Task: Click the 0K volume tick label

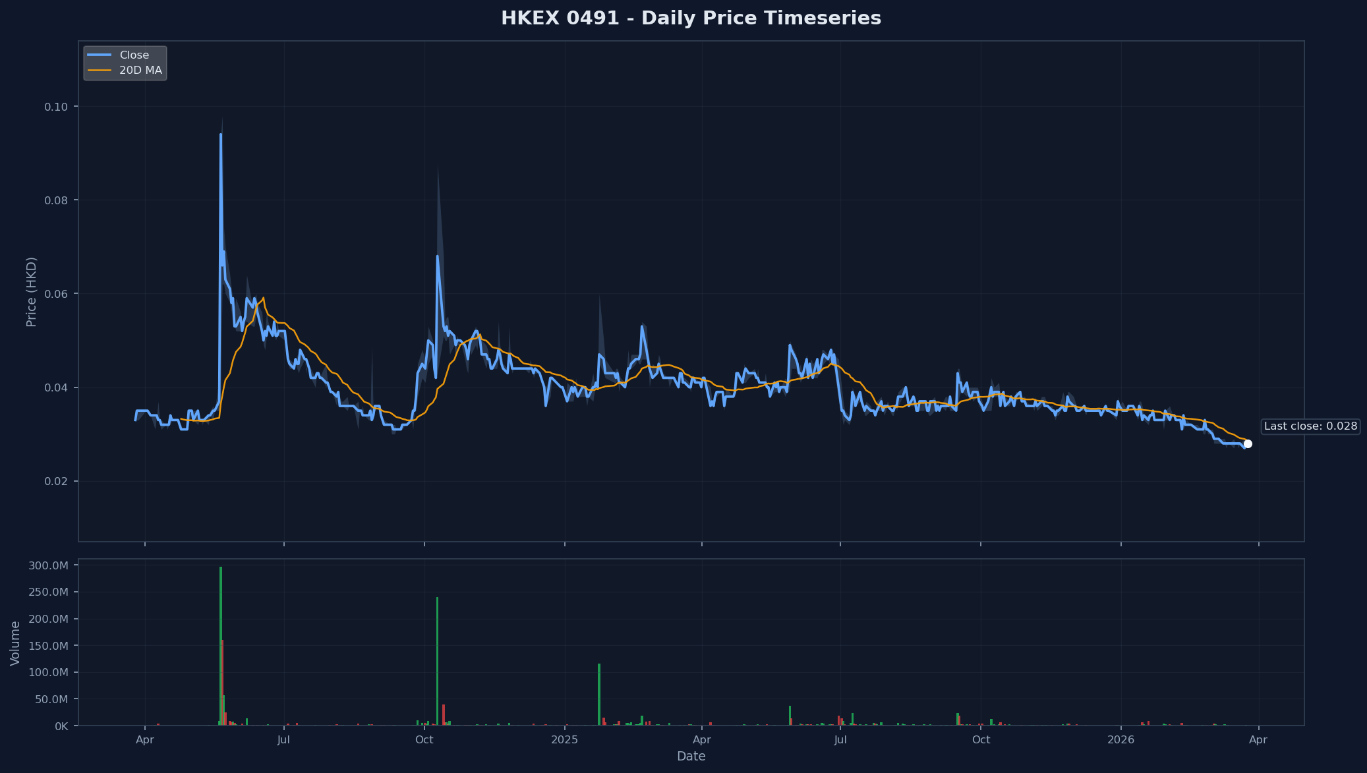Action: 61,726
